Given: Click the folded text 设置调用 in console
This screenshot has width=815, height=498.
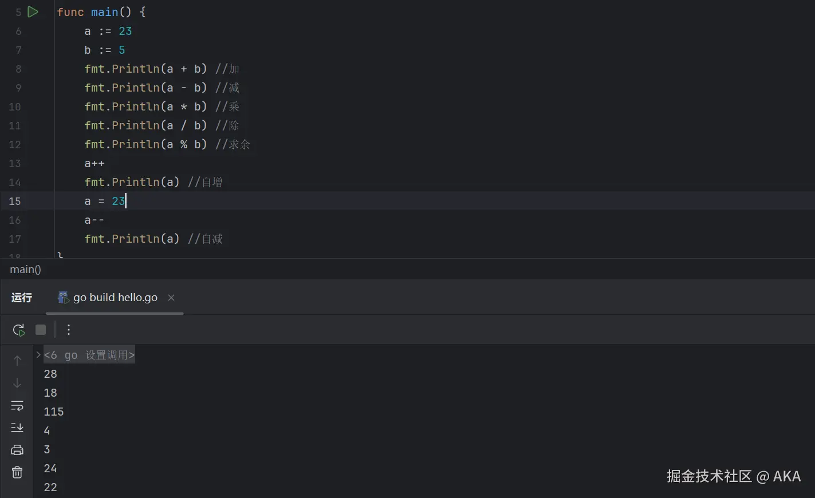Looking at the screenshot, I should coord(108,355).
